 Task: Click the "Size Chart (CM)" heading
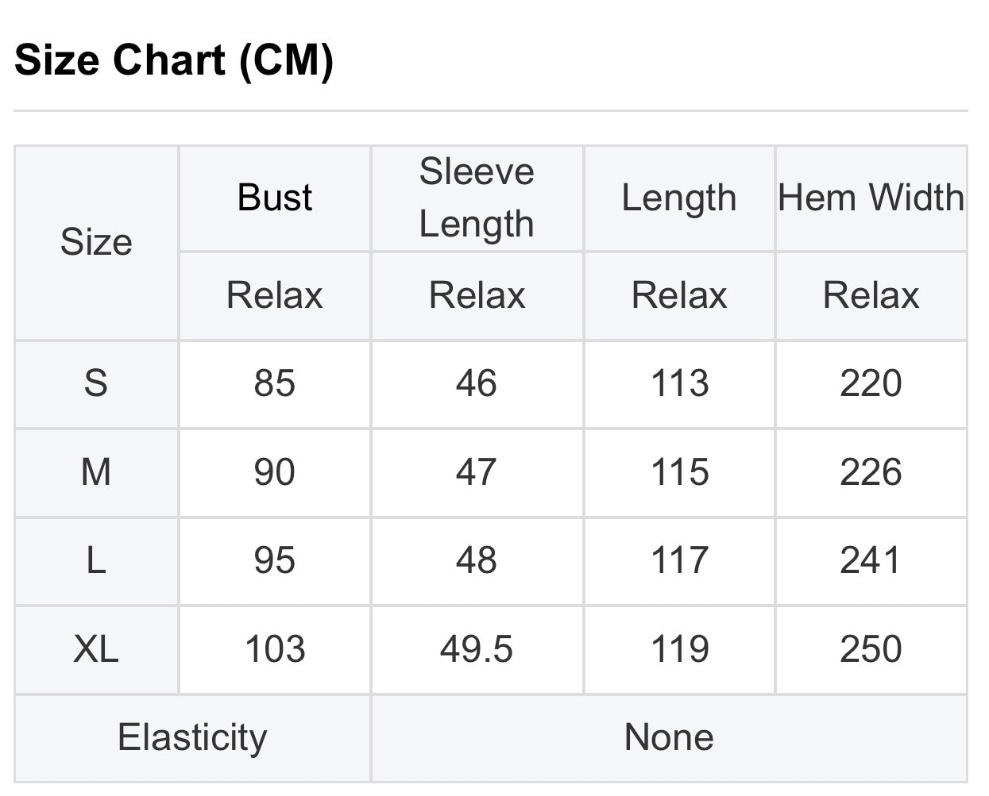[x=174, y=60]
